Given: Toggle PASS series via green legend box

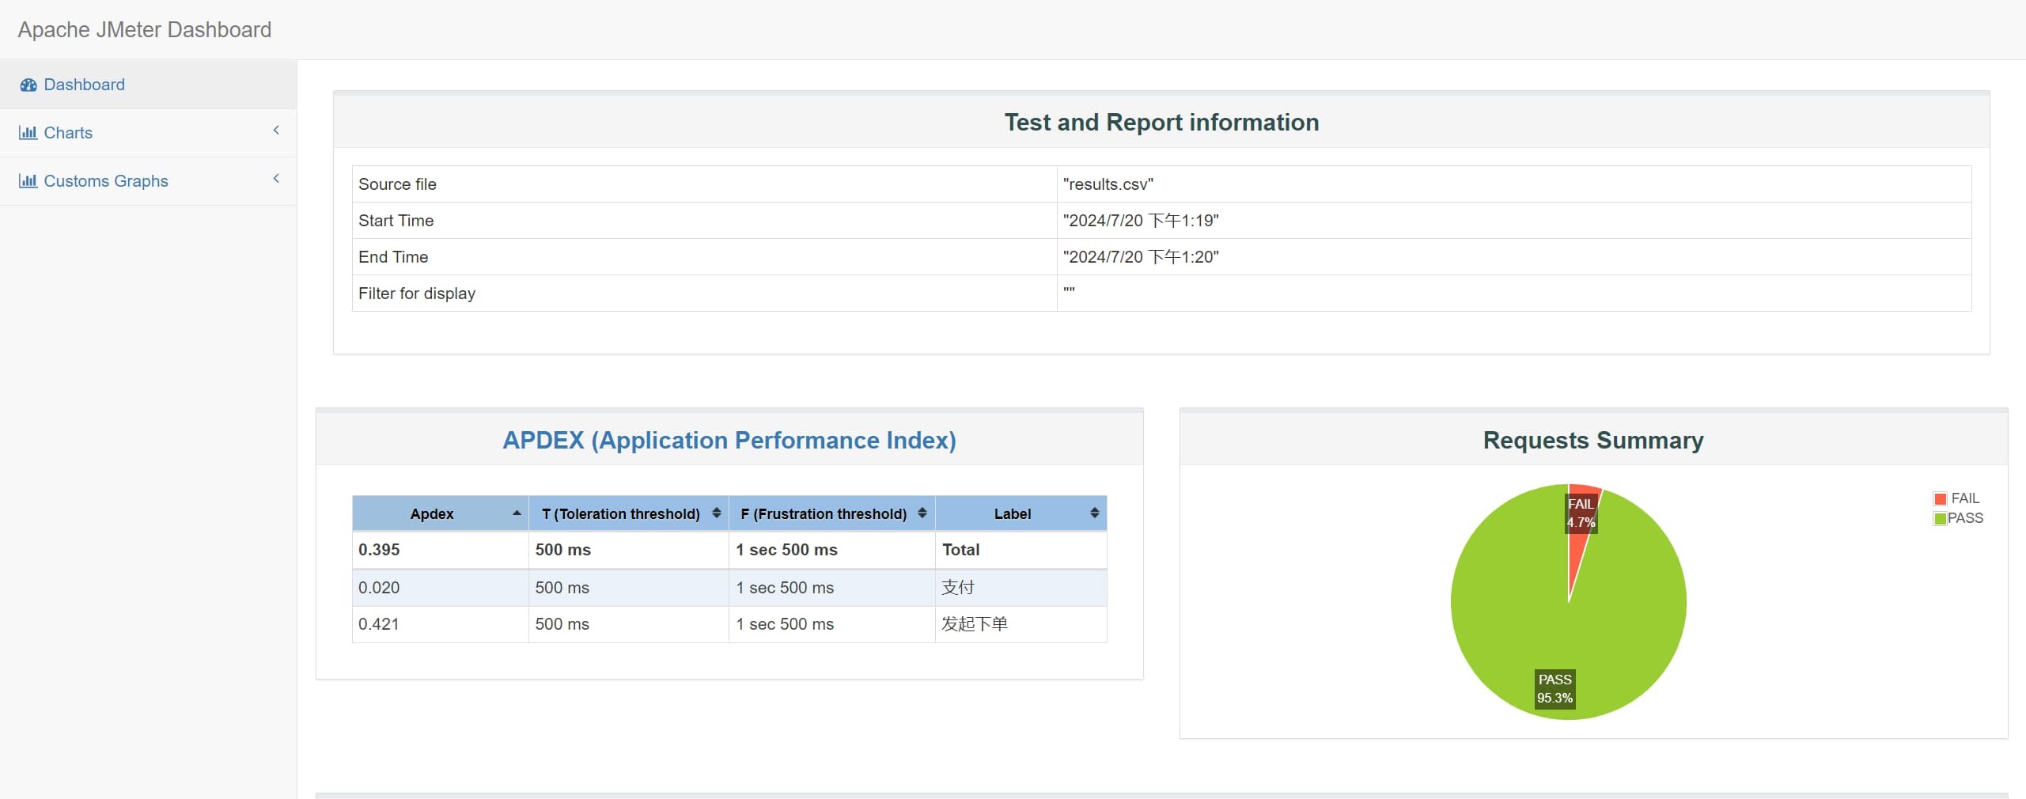Looking at the screenshot, I should pos(1940,519).
